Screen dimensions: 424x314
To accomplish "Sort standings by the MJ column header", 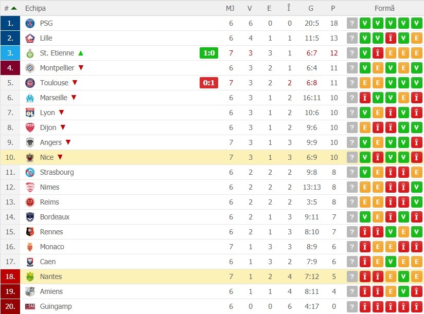I will [230, 8].
